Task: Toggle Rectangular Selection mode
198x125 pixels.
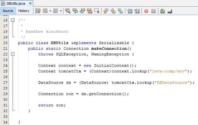Action: 97,11
